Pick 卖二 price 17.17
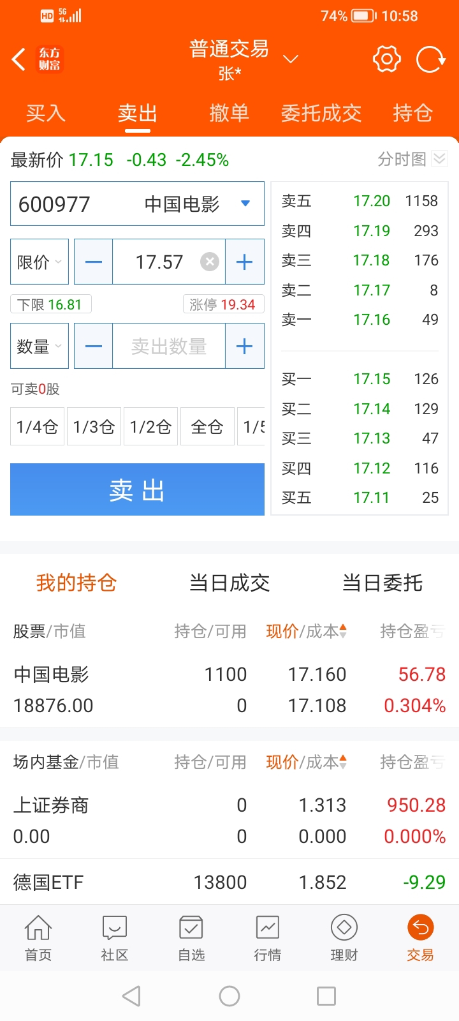The width and height of the screenshot is (459, 1021). (360, 290)
